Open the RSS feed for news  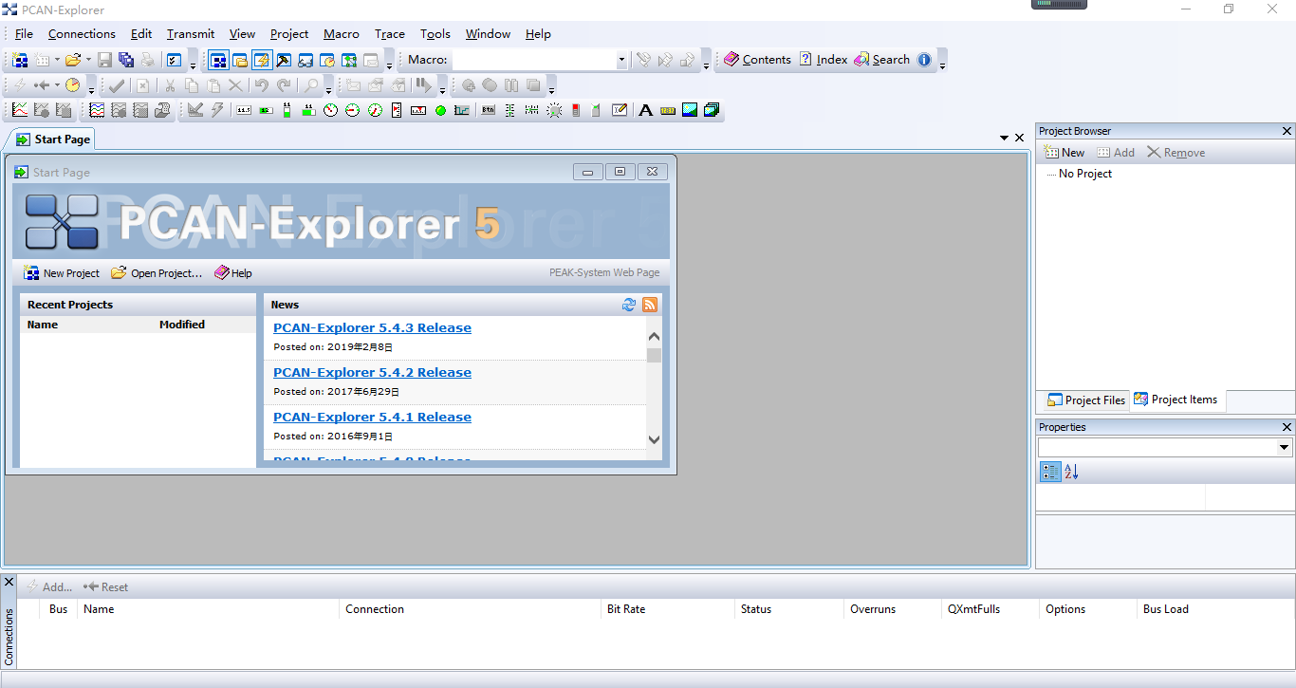pyautogui.click(x=650, y=305)
